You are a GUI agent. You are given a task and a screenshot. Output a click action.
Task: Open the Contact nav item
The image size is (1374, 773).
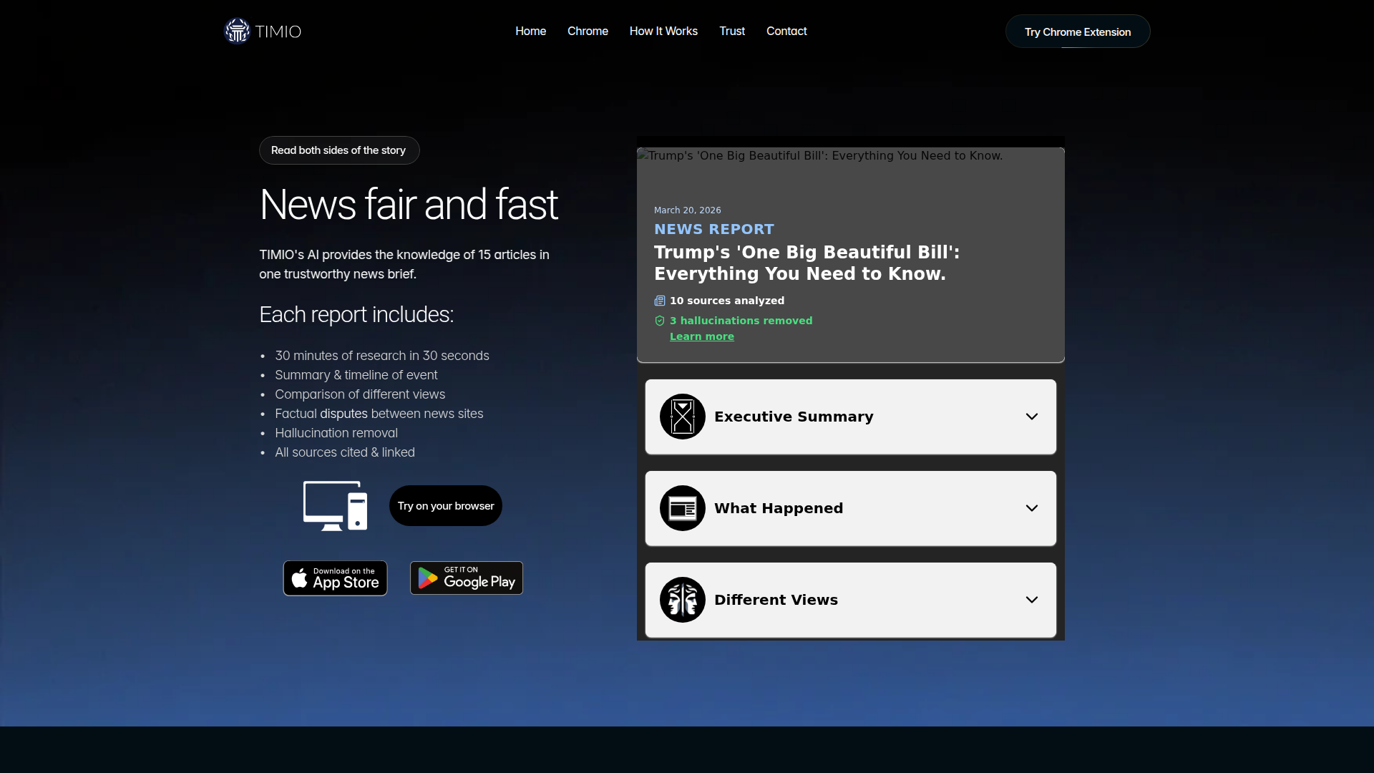[x=786, y=31]
